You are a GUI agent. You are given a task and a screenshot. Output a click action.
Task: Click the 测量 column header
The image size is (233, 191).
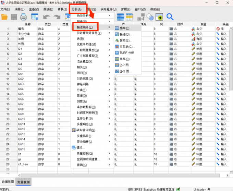203,24
